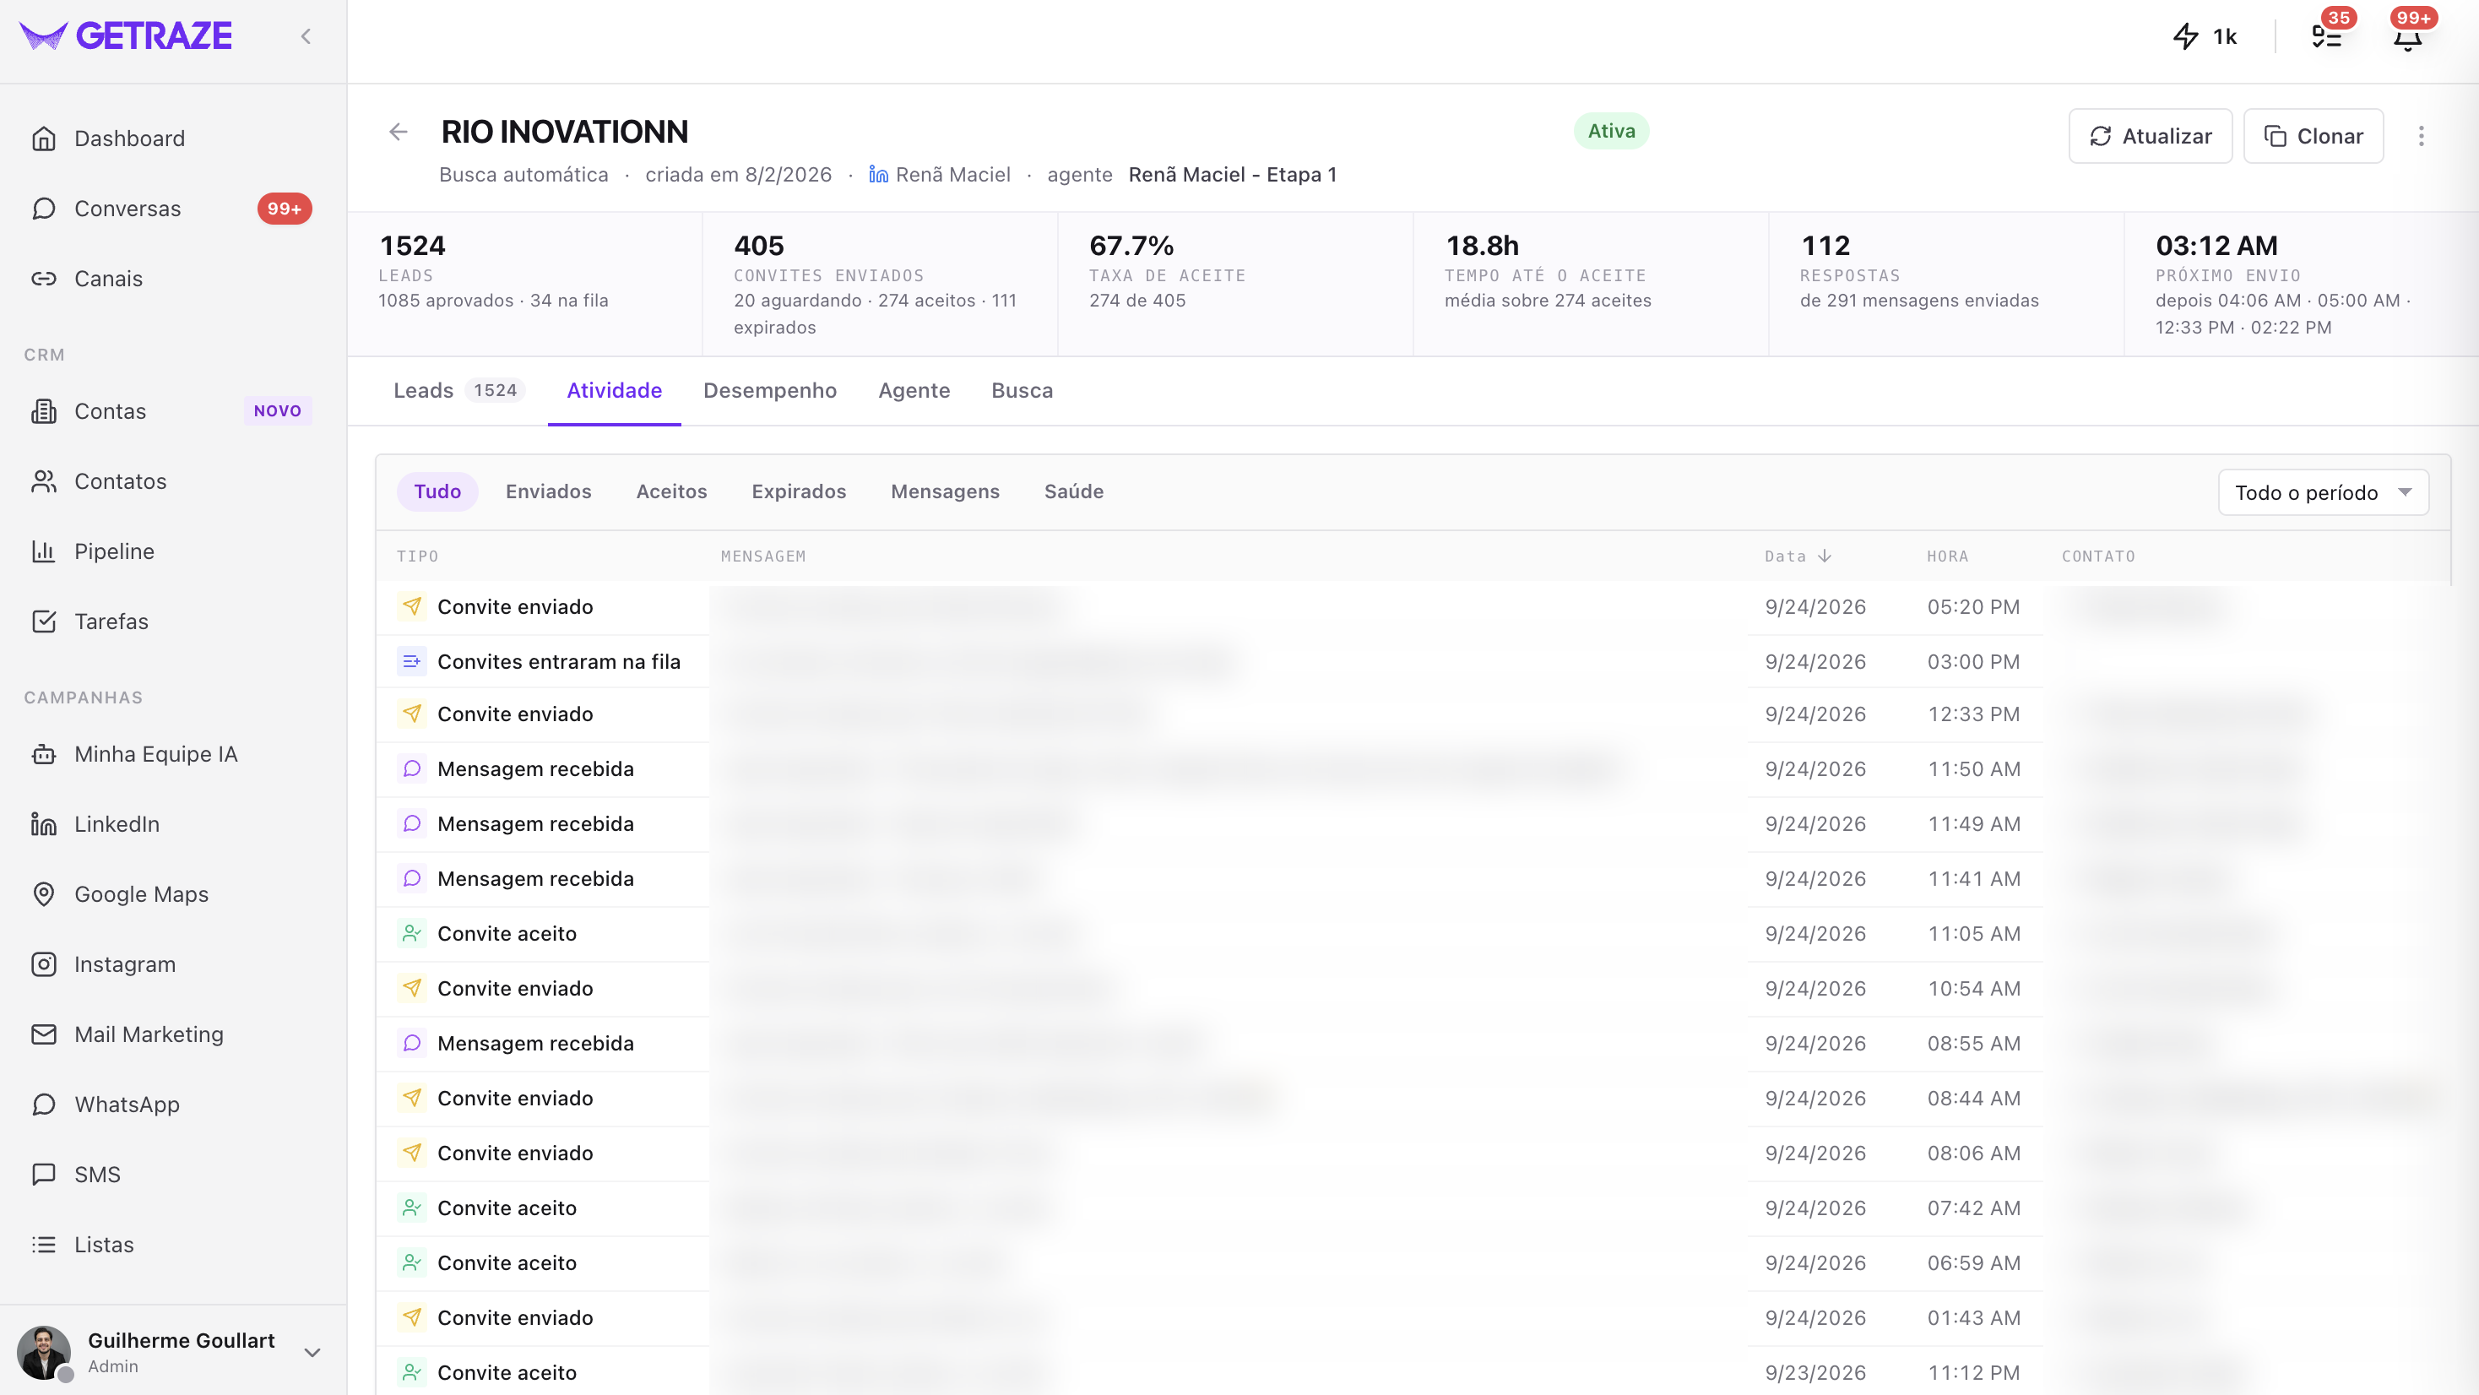This screenshot has height=1395, width=2479.
Task: Filter activity by Mensagens
Action: pos(945,492)
